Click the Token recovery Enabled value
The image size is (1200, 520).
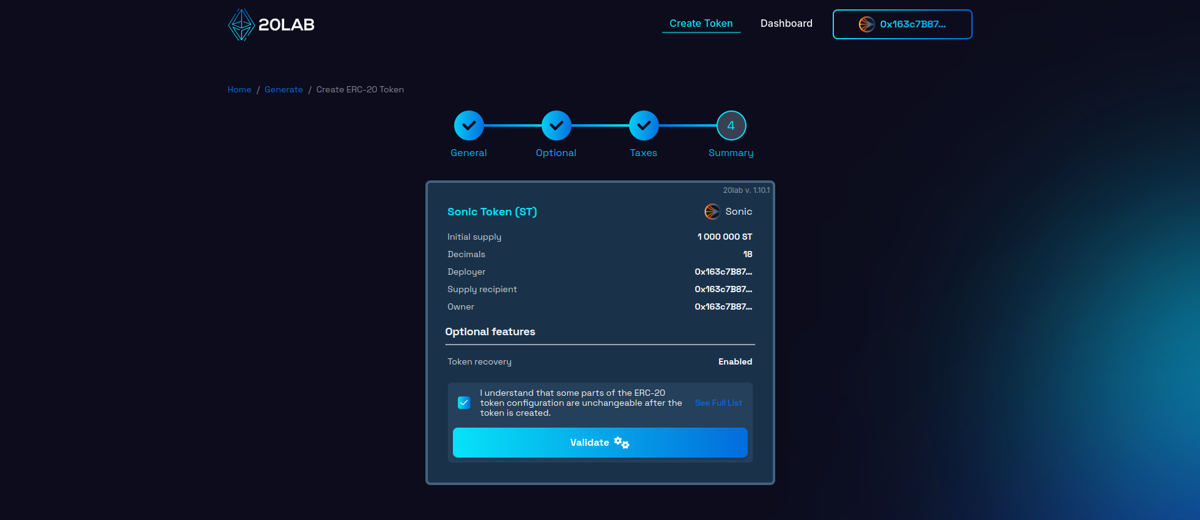(735, 361)
